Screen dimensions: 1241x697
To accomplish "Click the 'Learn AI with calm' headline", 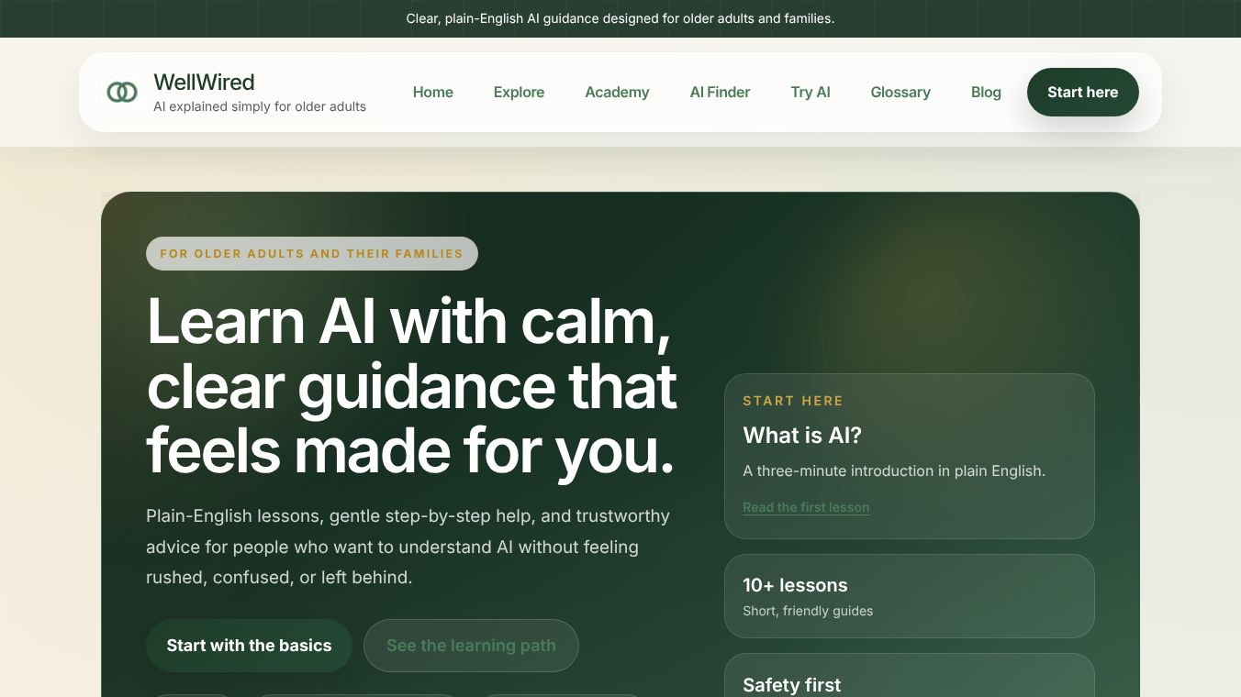I will (412, 386).
